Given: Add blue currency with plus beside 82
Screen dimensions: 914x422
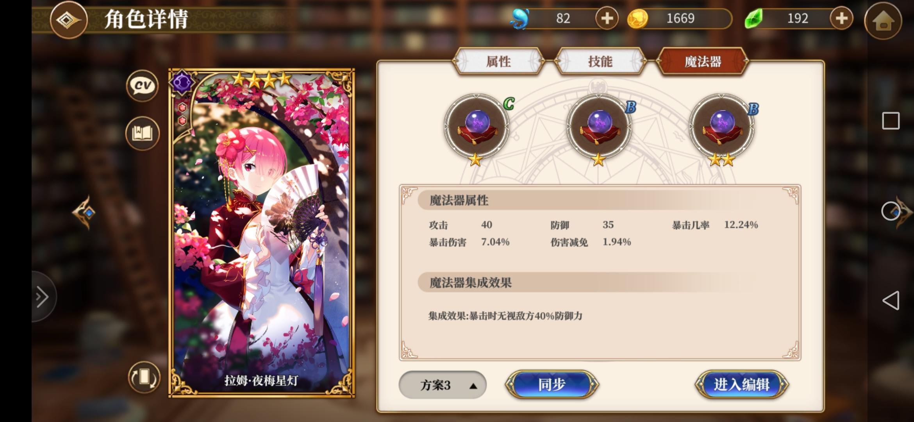Looking at the screenshot, I should tap(607, 18).
